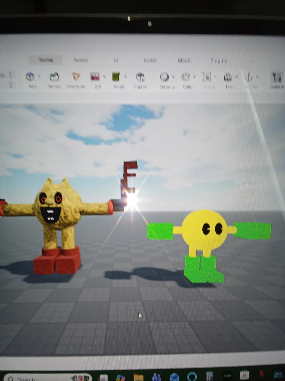Switch to the Home ribbon tab
The image size is (285, 381).
click(46, 60)
